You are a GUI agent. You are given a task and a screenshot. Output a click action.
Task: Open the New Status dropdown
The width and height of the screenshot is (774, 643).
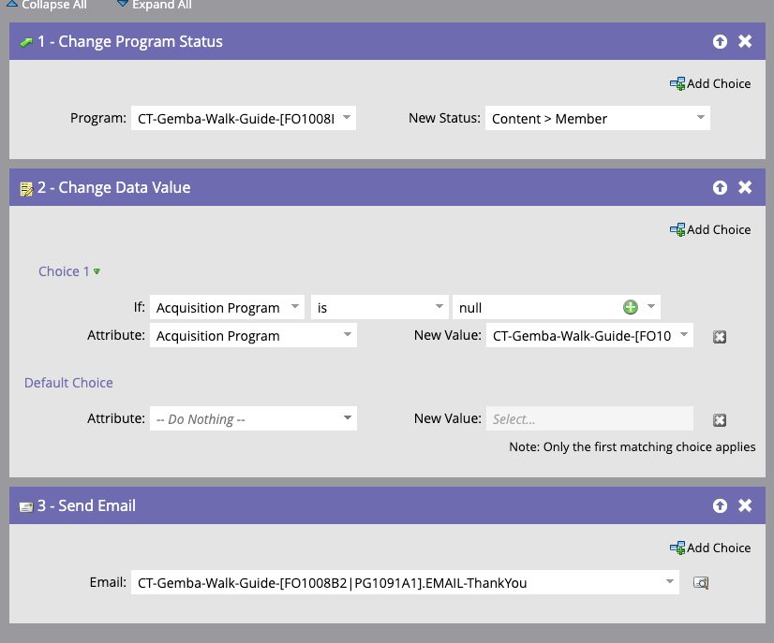[x=597, y=118]
